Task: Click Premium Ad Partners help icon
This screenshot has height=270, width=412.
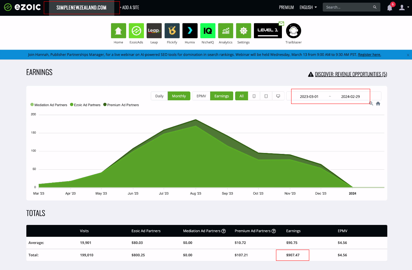Action: click(x=274, y=231)
